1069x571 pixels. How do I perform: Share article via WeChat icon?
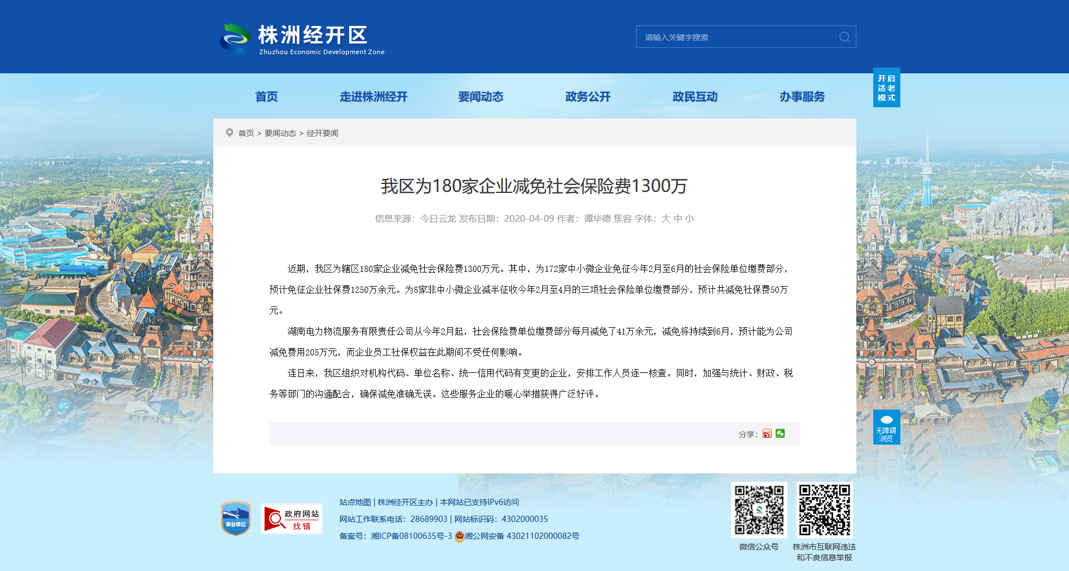[x=780, y=433]
